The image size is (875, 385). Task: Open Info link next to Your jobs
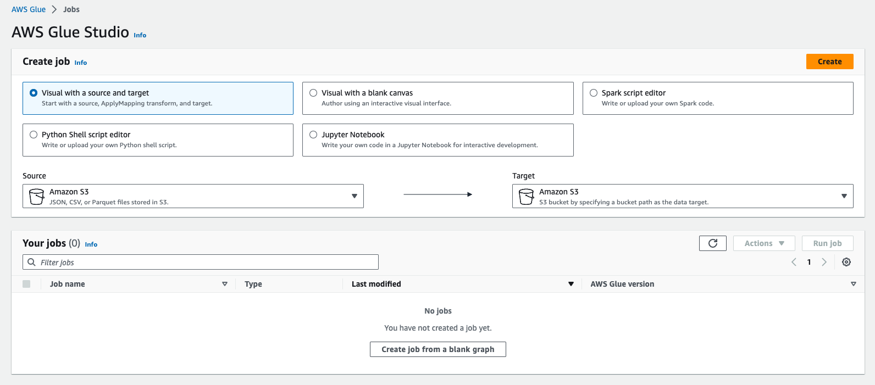click(x=91, y=244)
